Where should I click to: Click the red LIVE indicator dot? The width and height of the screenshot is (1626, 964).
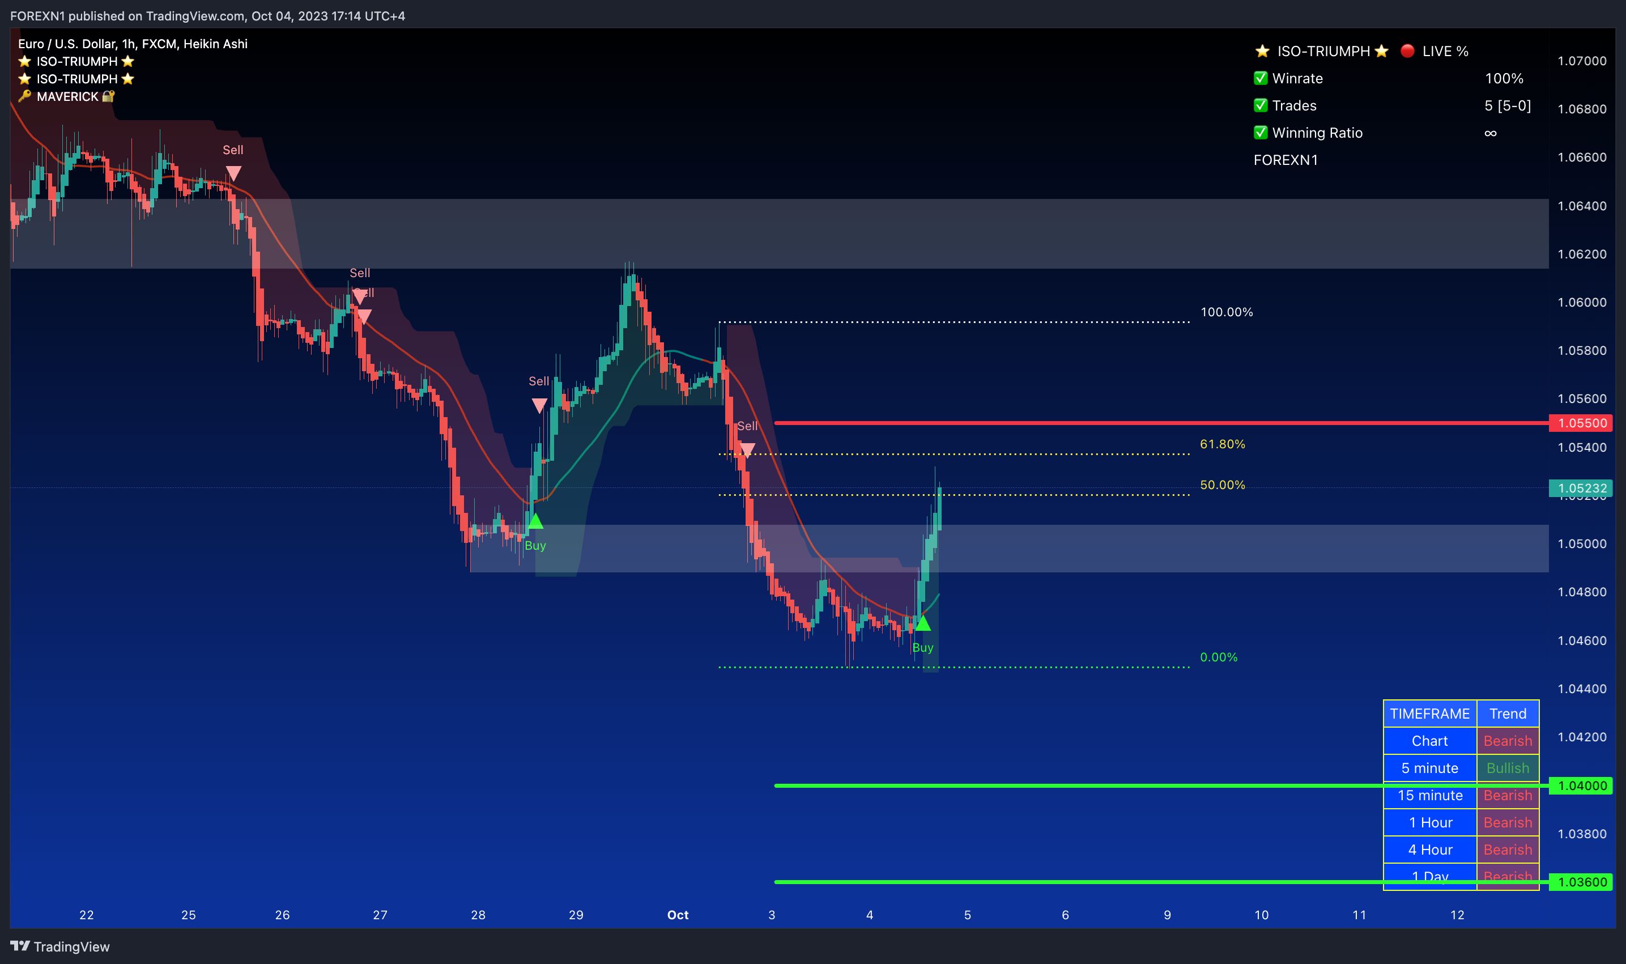[x=1407, y=50]
